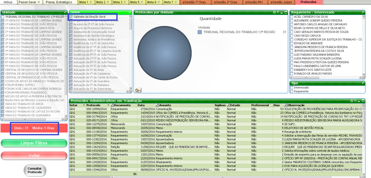The image size is (371, 178).
Task: Check the Interessado option under Tipo
Action: coord(291,88)
